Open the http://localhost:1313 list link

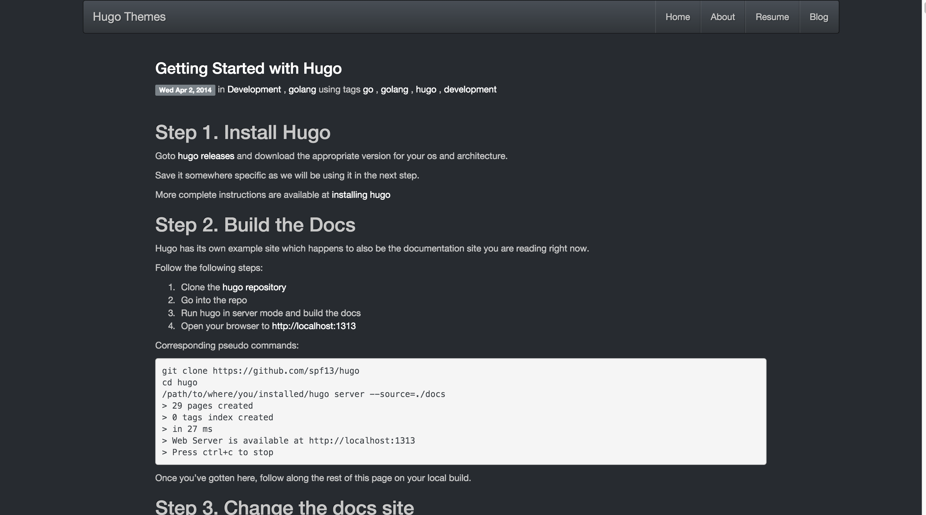click(x=313, y=326)
